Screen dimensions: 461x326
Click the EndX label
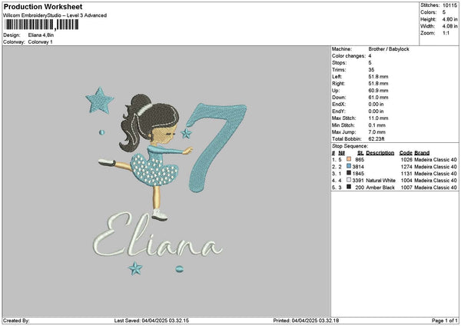tap(339, 105)
